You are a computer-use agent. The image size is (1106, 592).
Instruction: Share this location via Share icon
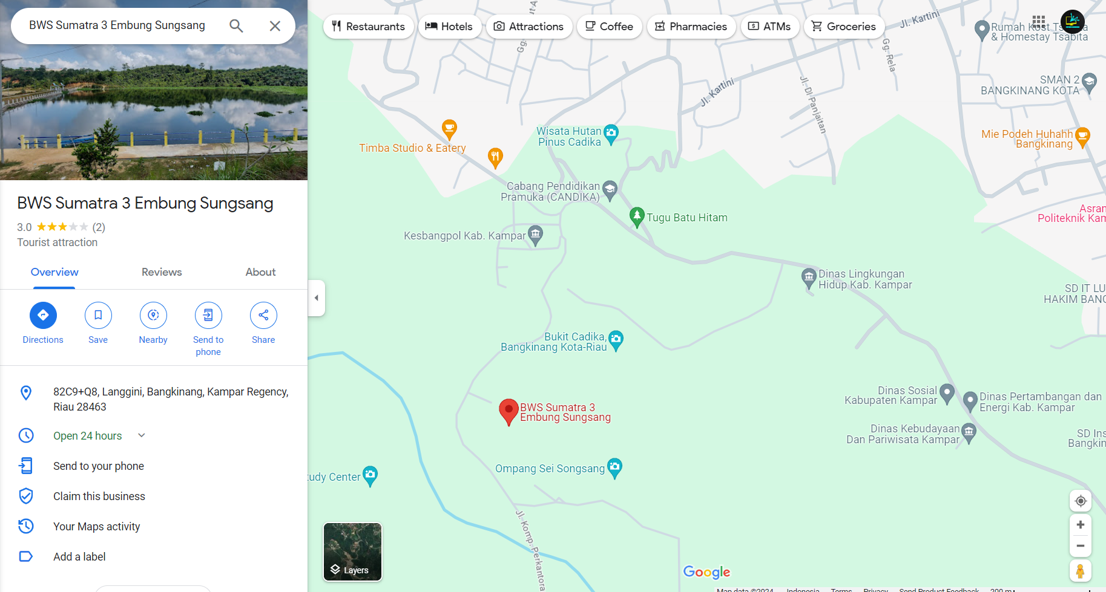tap(263, 315)
